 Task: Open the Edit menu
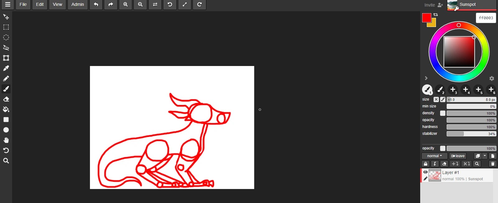(x=40, y=4)
